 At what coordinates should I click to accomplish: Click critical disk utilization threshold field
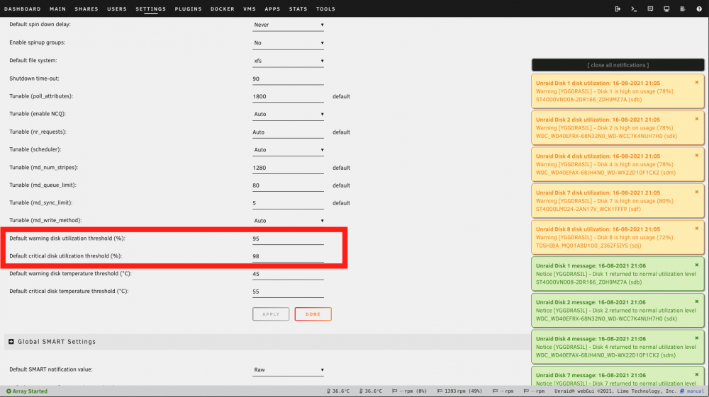pyautogui.click(x=288, y=256)
